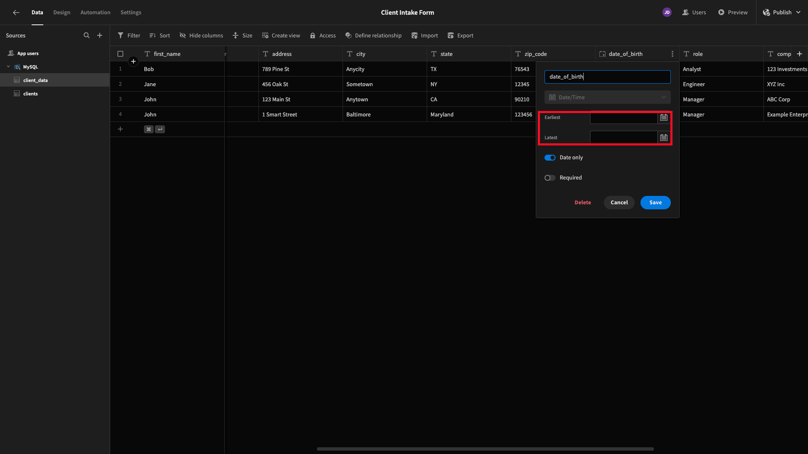808x454 pixels.
Task: Click the JD user avatar
Action: click(x=667, y=13)
